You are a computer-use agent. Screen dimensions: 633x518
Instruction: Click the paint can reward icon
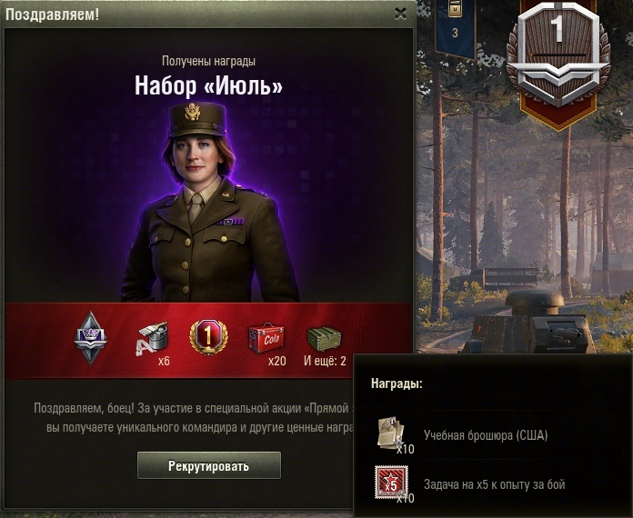point(153,338)
